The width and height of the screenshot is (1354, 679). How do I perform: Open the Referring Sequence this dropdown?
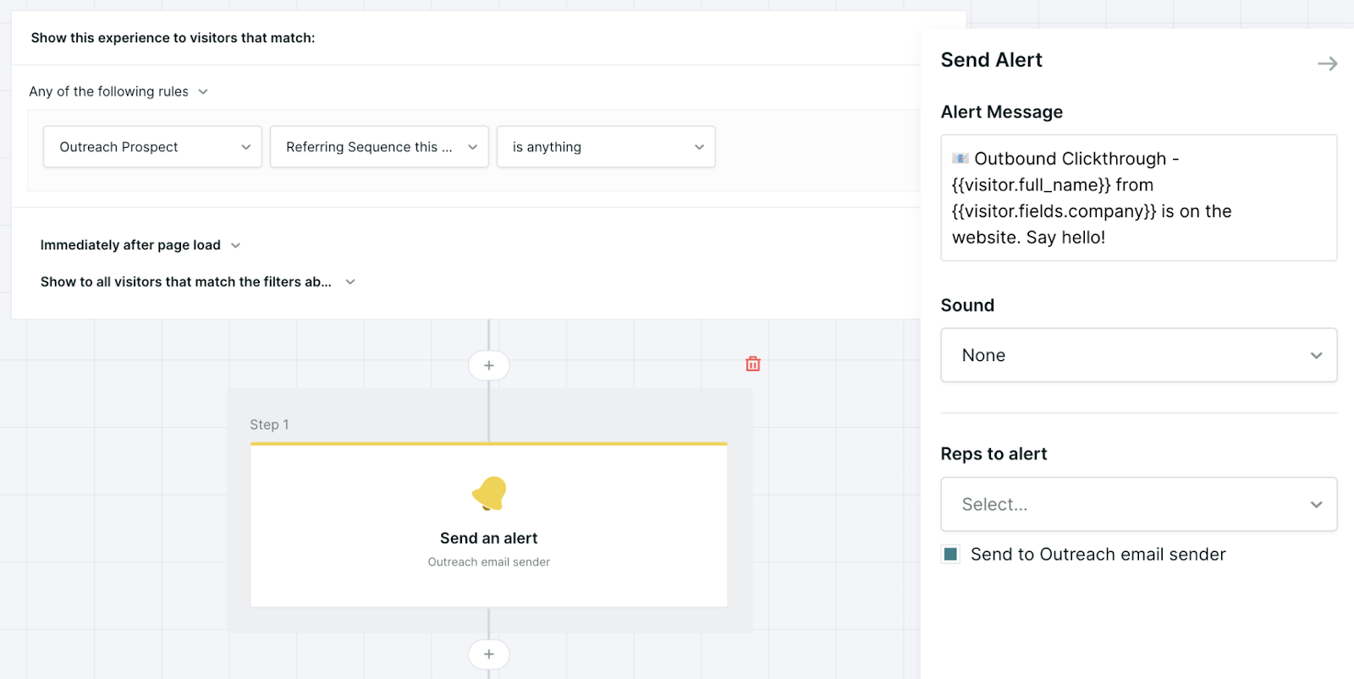(x=379, y=147)
